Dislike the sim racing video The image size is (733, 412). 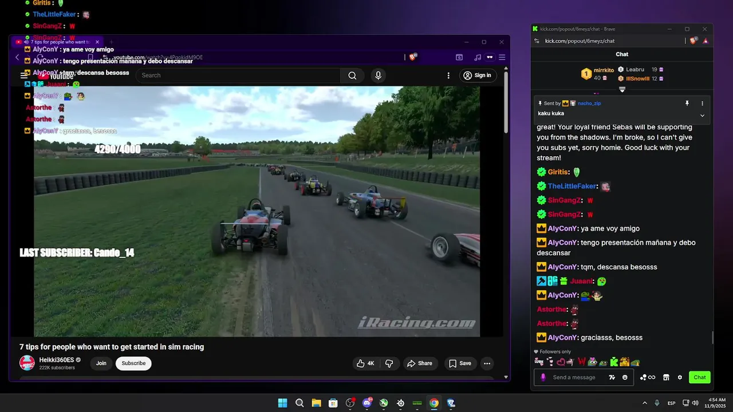tap(389, 363)
